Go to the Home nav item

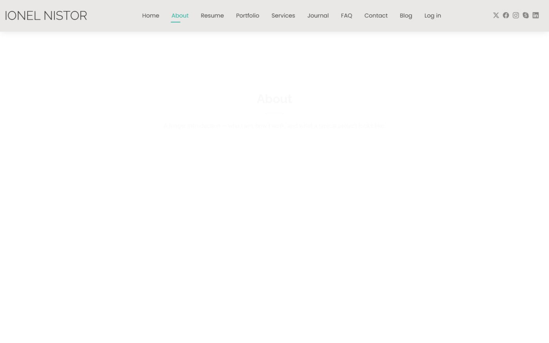(151, 16)
